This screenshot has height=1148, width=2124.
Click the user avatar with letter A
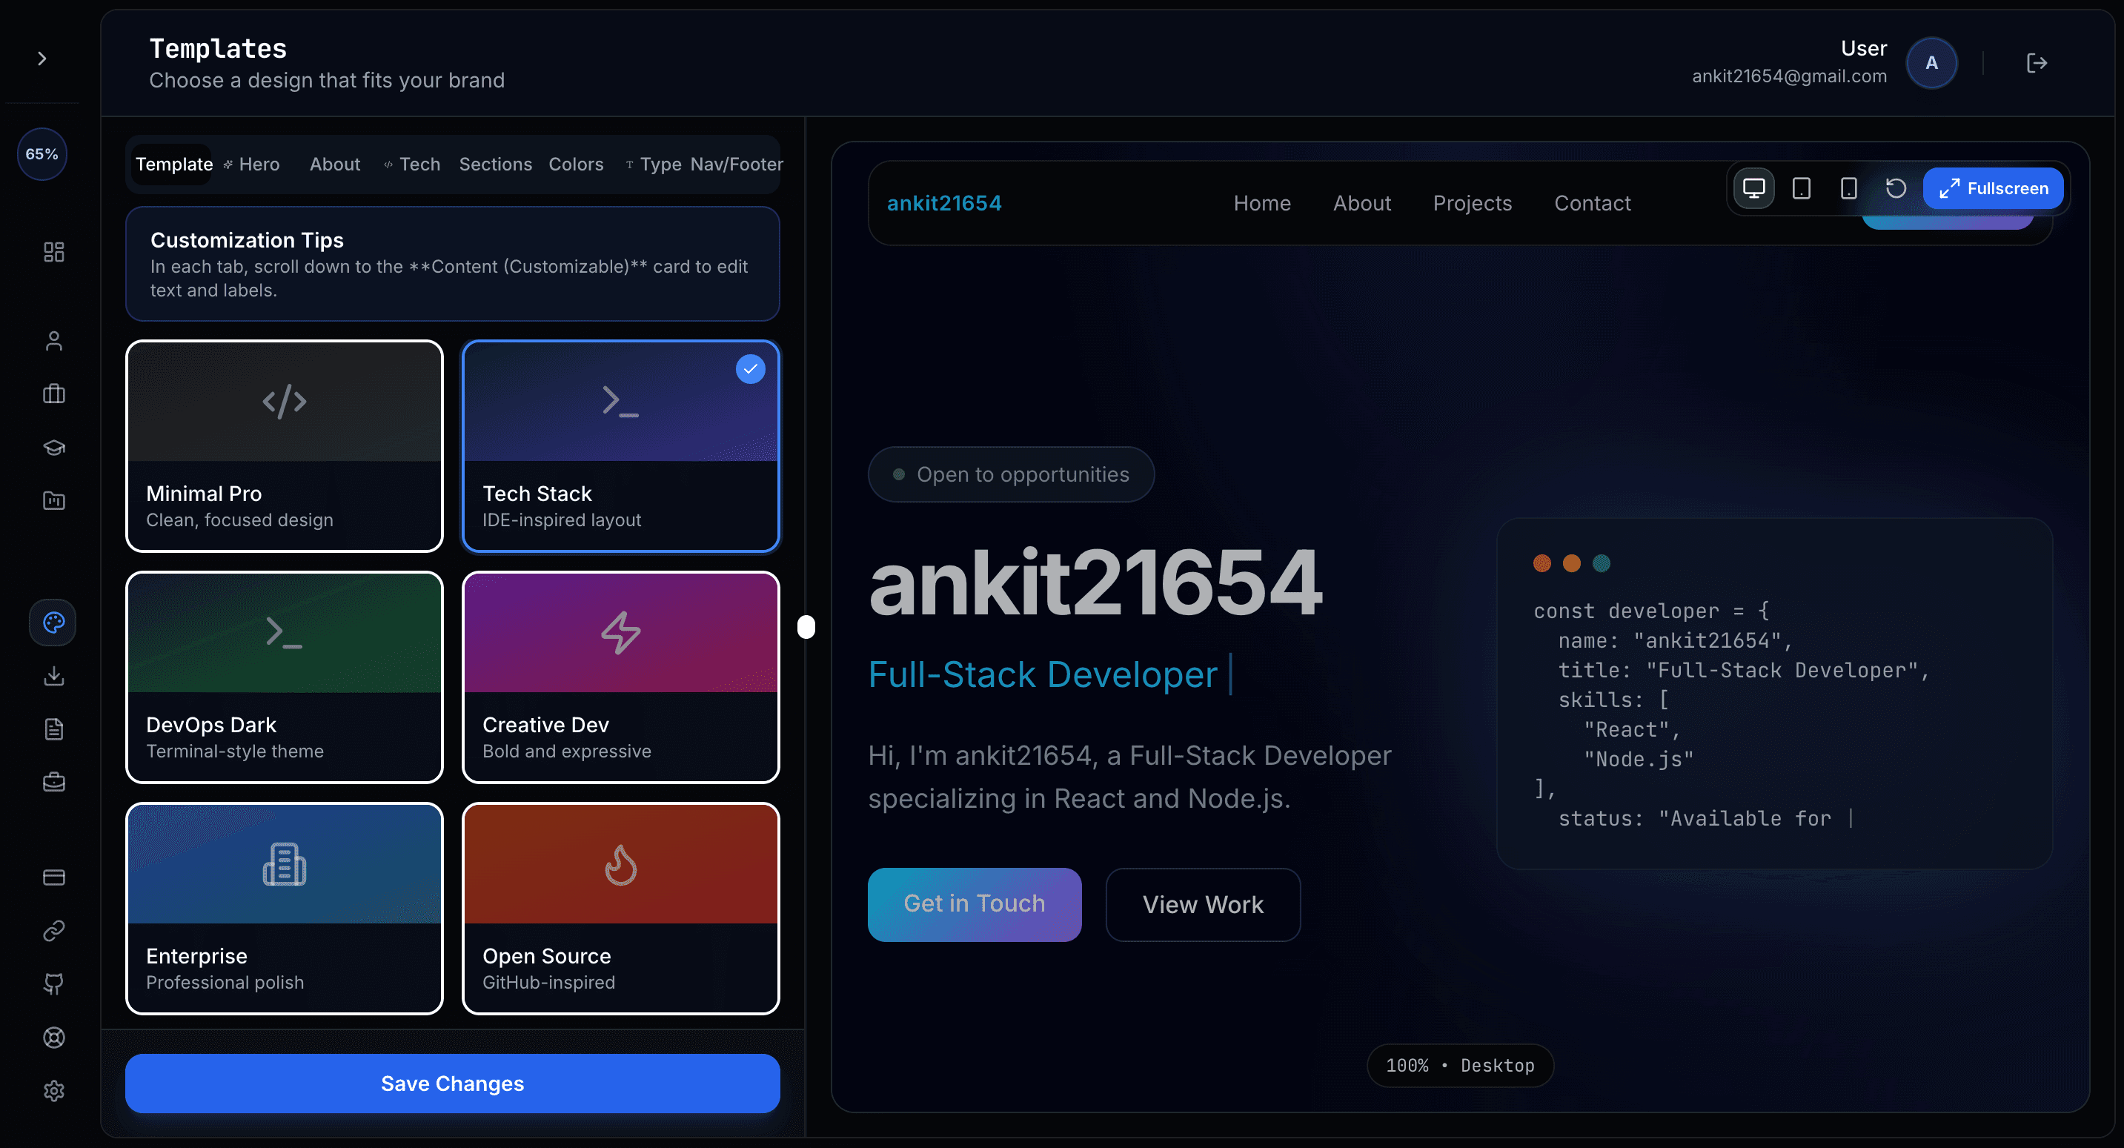click(1932, 63)
